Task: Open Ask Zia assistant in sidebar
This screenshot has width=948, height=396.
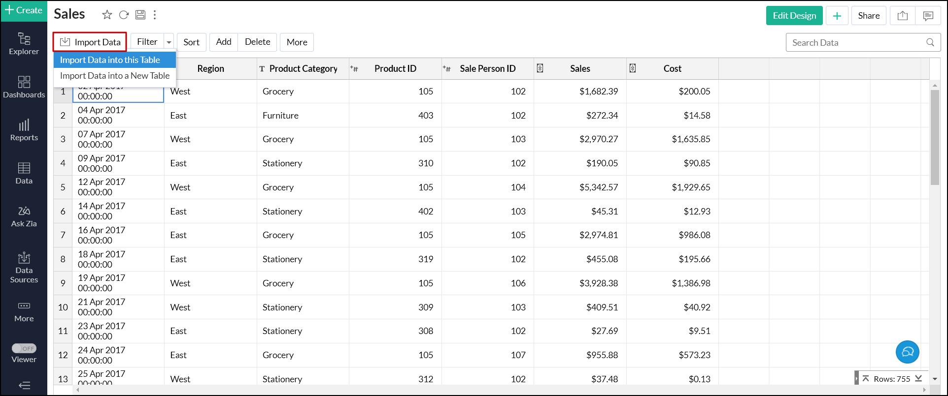Action: (24, 216)
